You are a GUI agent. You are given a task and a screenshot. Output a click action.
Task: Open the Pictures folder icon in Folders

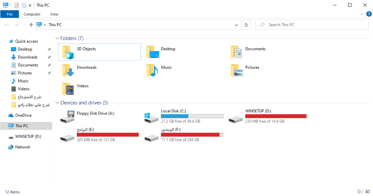coord(237,71)
